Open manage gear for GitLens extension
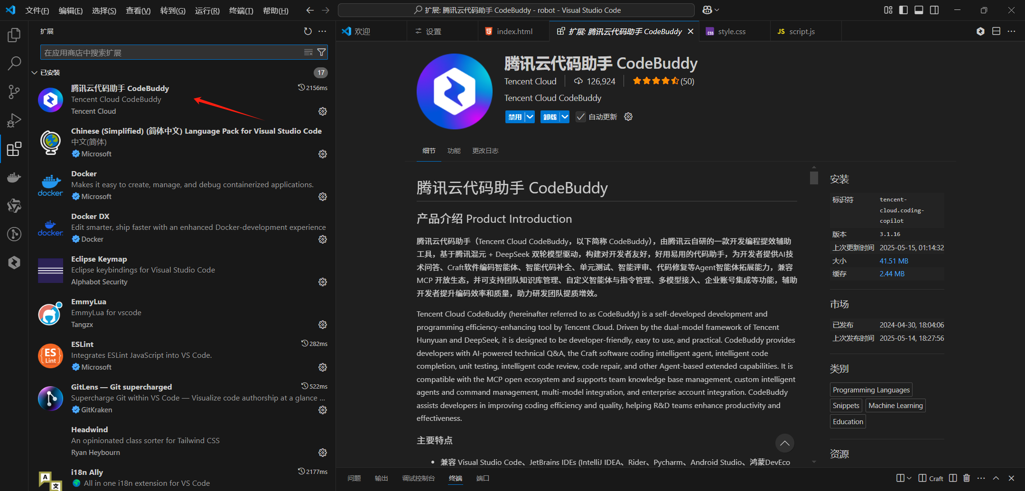 (x=323, y=410)
